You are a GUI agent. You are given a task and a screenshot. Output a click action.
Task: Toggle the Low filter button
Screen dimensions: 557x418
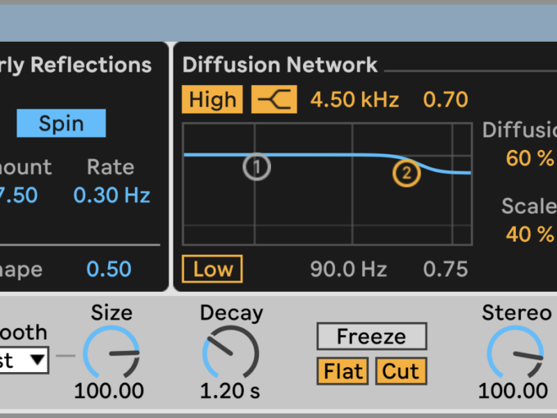point(212,270)
